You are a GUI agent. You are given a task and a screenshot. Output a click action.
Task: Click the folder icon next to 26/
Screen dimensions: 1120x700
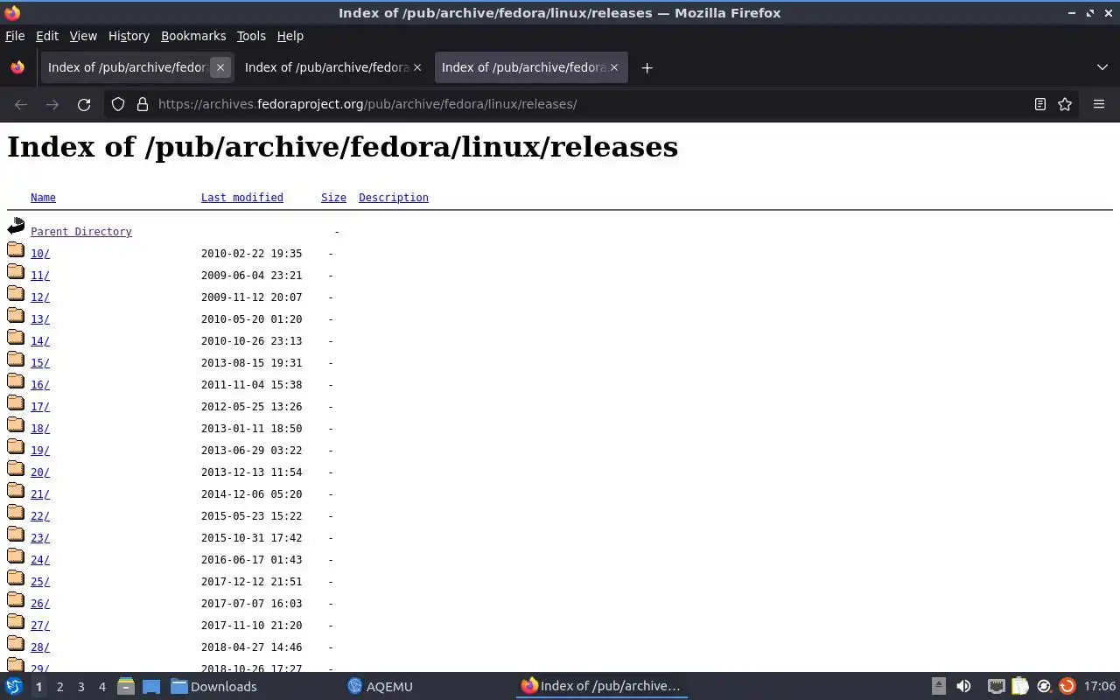click(16, 599)
